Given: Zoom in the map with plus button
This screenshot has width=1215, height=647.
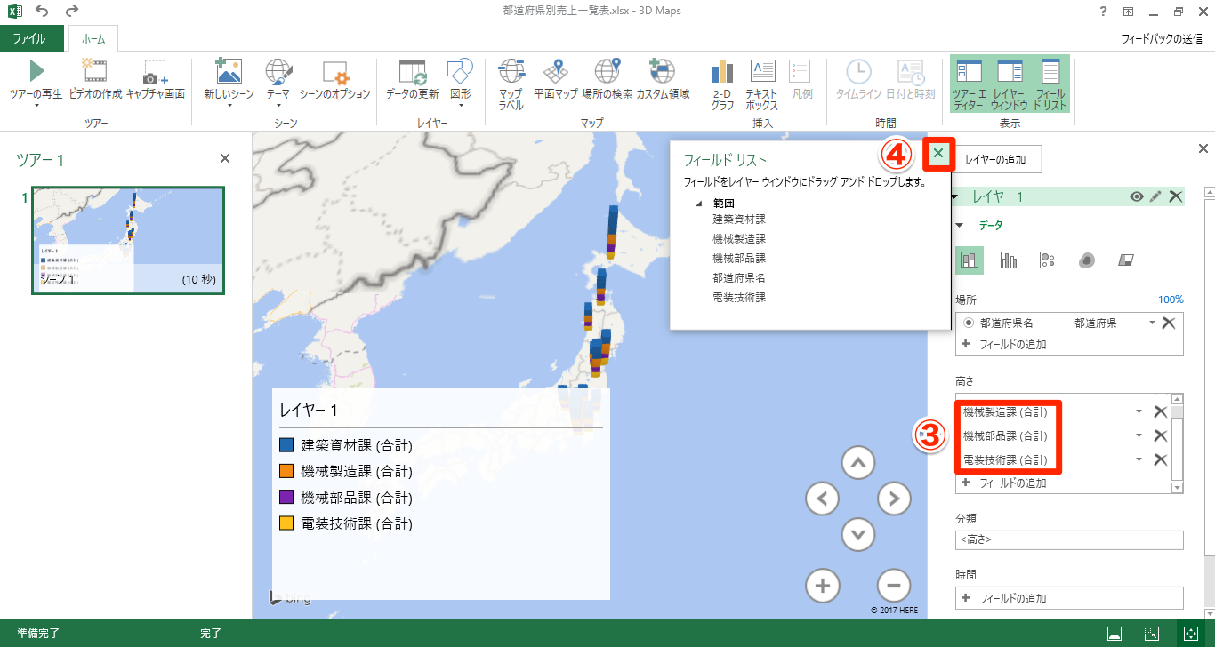Looking at the screenshot, I should tap(823, 586).
